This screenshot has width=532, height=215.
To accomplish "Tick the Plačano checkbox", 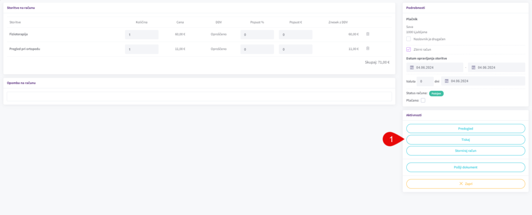I will pos(423,100).
